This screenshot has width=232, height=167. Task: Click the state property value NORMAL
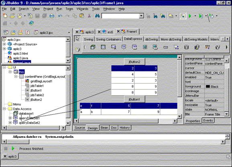(x=211, y=110)
